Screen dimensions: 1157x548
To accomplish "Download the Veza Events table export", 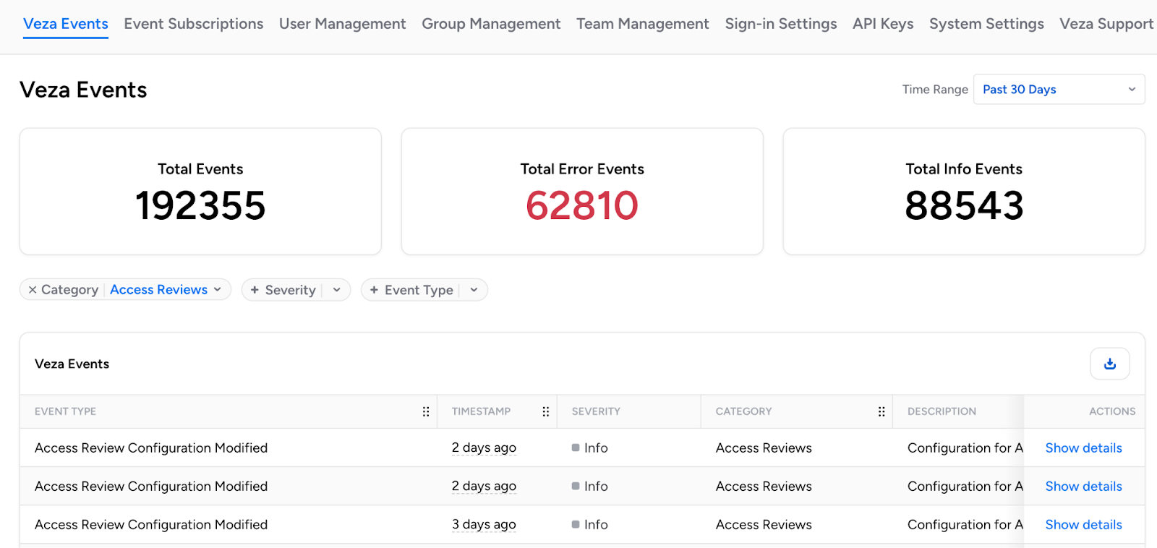I will pos(1109,364).
